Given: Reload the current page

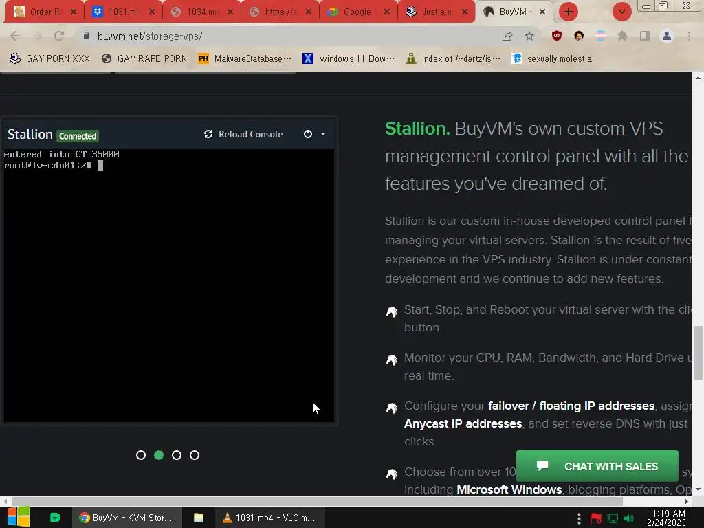Looking at the screenshot, I should [x=59, y=36].
